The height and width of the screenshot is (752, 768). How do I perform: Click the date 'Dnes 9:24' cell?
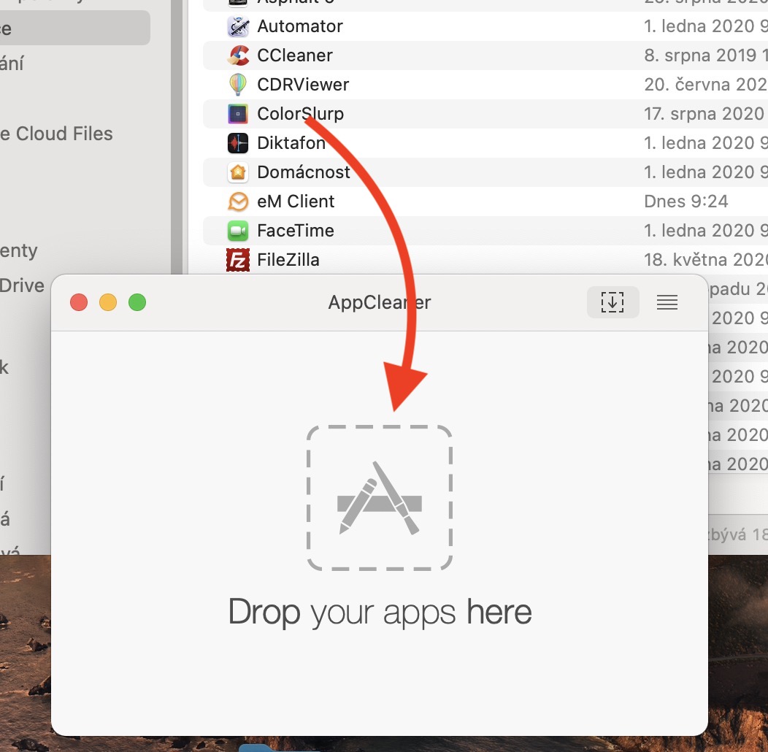(686, 202)
